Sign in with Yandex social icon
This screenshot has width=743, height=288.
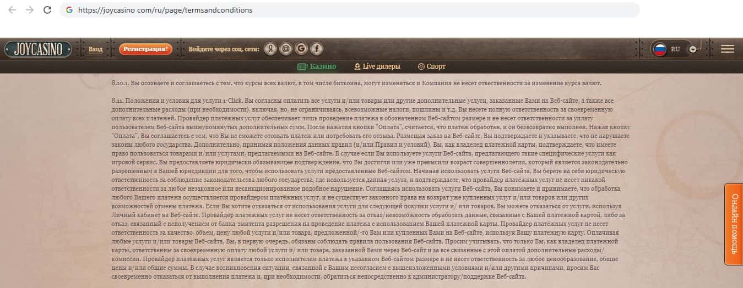click(x=270, y=49)
